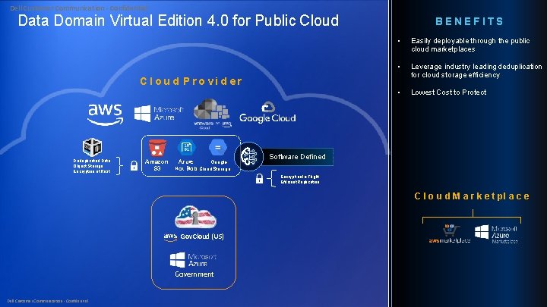This screenshot has width=547, height=307.
Task: Click the bullet about easily deployable marketplaces
Action: point(470,45)
